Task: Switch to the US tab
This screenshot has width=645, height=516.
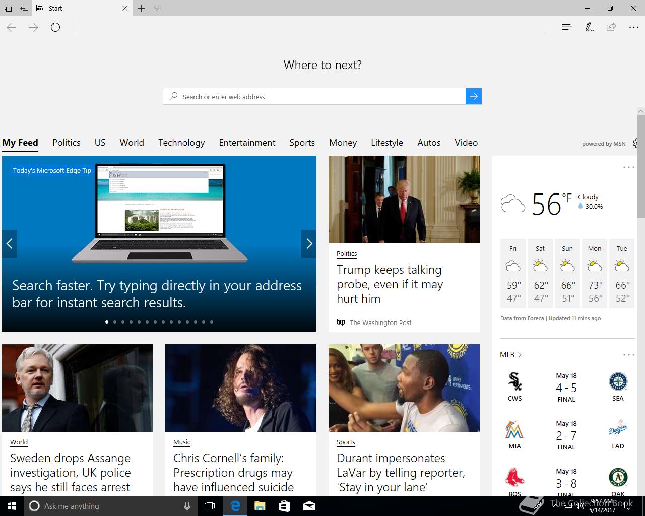Action: (x=100, y=143)
